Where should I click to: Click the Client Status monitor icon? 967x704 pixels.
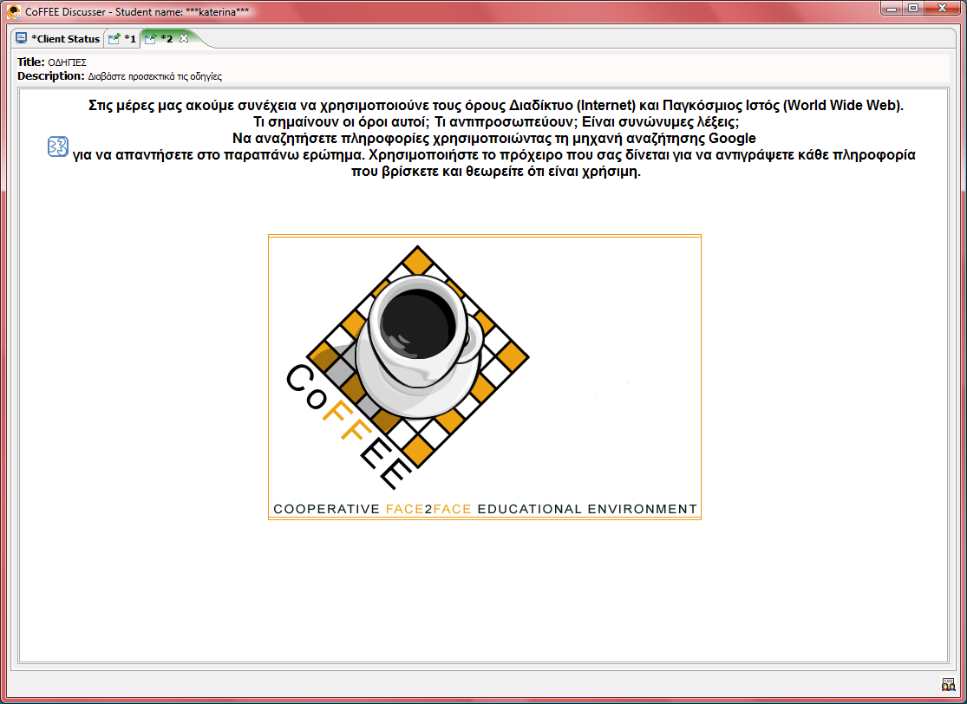(x=22, y=38)
